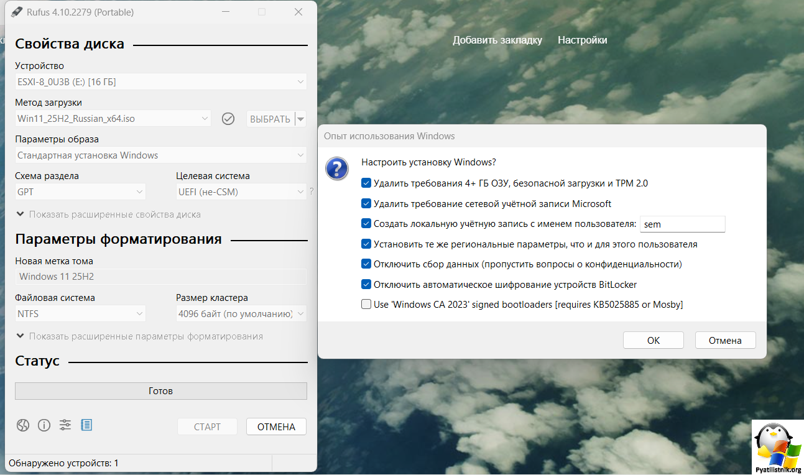
Task: Toggle the Microsoft online account requirement checkbox
Action: coord(366,204)
